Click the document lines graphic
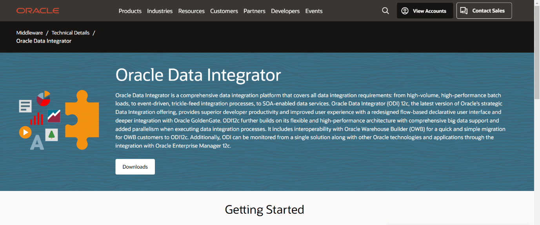This screenshot has width=540, height=225. point(25,106)
